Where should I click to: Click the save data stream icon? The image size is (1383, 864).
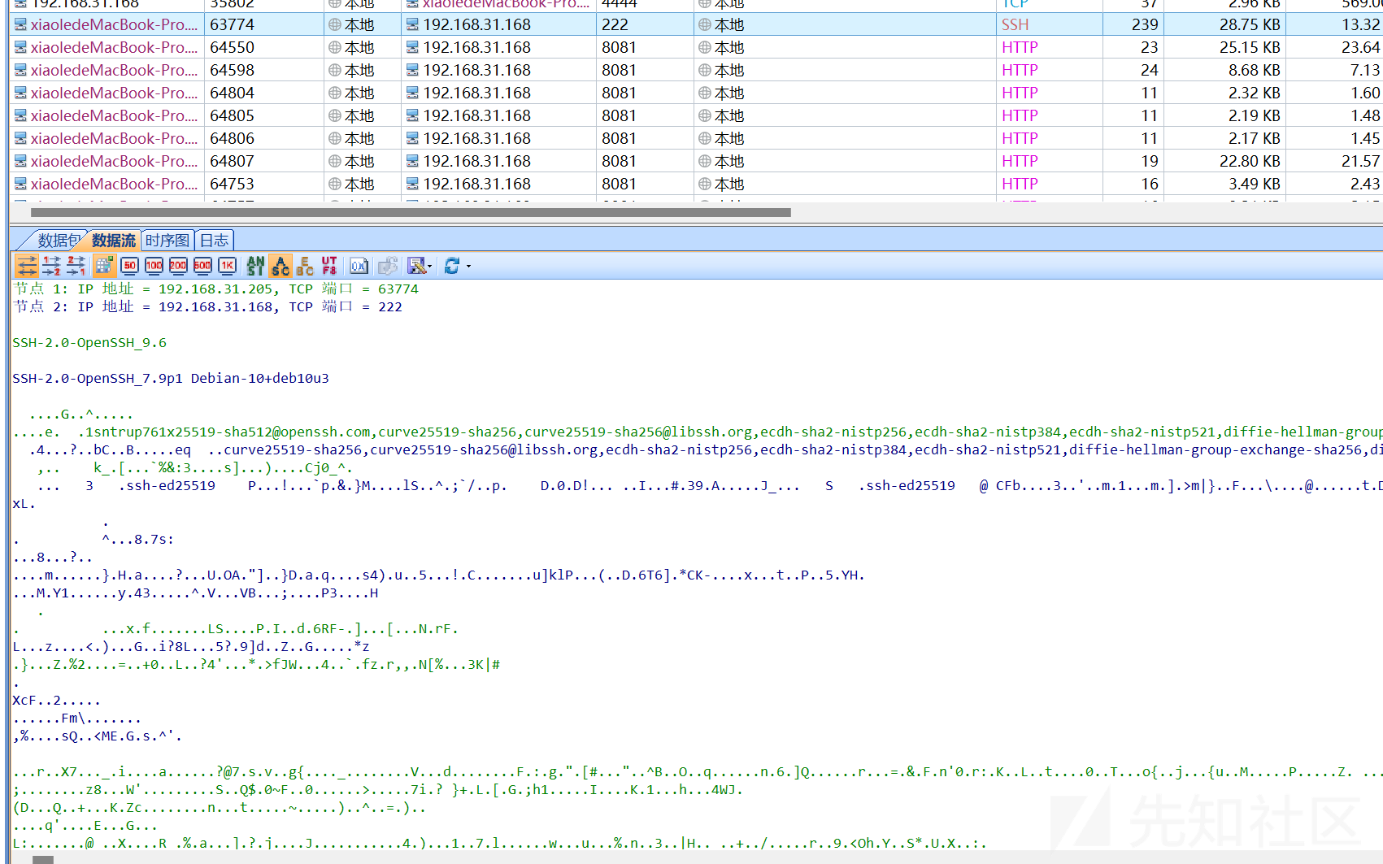417,265
